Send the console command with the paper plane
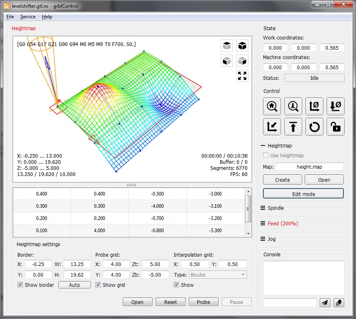Image resolution: width=356 pixels, height=319 pixels. (x=325, y=302)
